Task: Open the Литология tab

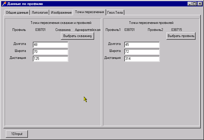Action: coord(40,13)
